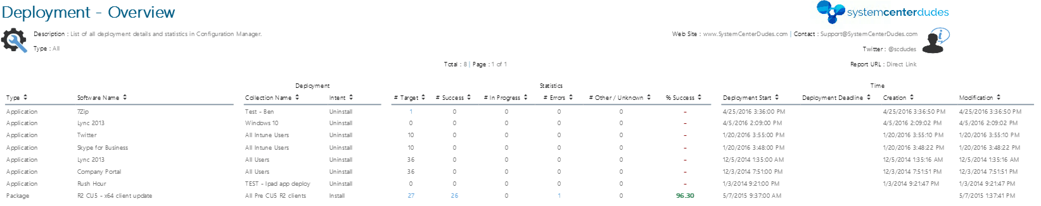The width and height of the screenshot is (1041, 206).
Task: Sort by # Success column arrows
Action: coord(469,97)
